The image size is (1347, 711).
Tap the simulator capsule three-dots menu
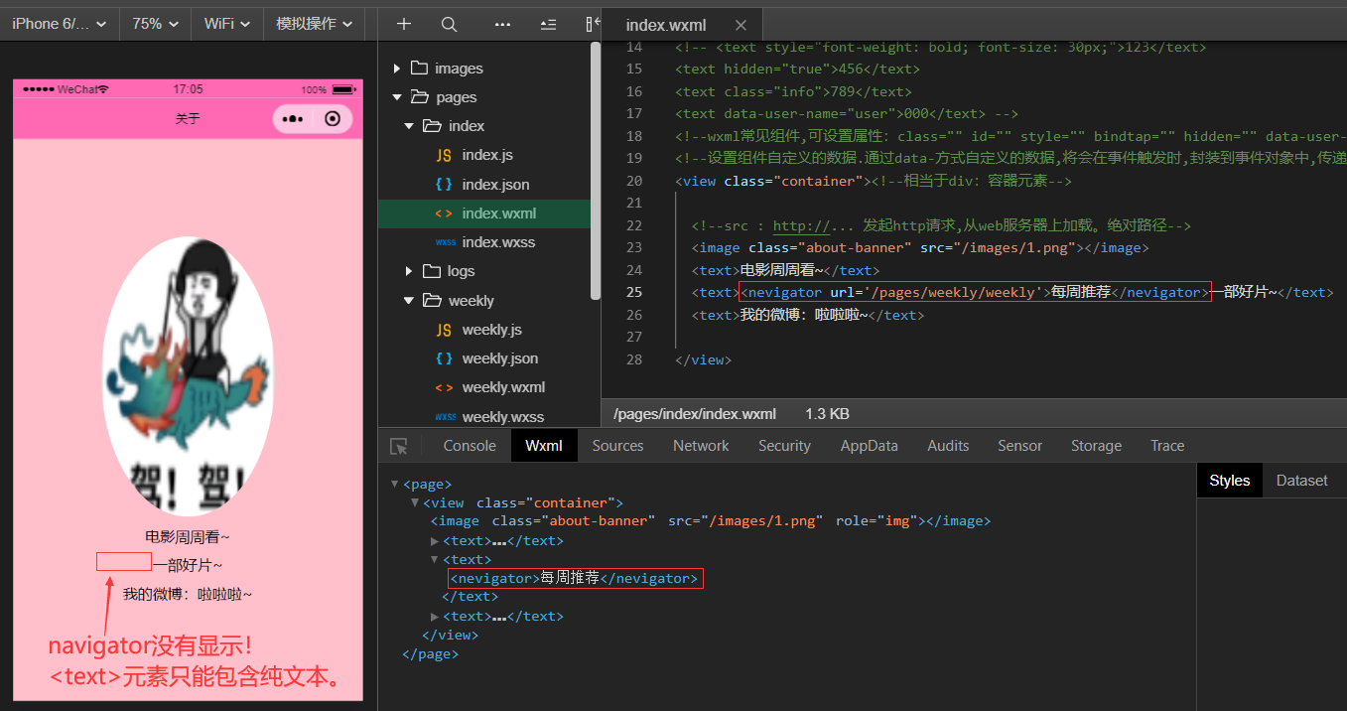[293, 119]
